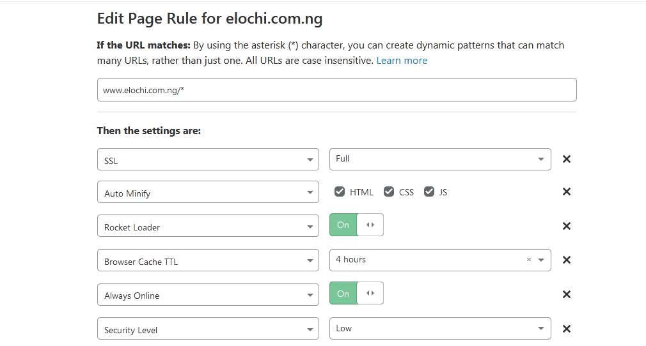Toggle the Always Online On switch
The image size is (646, 346).
pos(356,294)
